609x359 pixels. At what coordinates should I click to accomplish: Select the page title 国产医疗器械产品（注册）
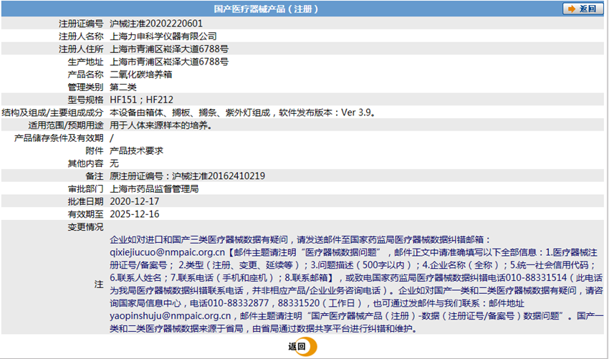[x=266, y=9]
